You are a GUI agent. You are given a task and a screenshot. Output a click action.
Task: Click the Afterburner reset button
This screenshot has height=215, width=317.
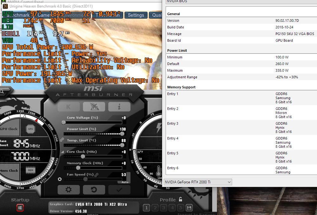94,190
